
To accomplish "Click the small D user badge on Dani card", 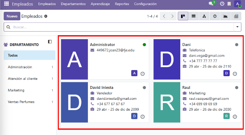I will [226, 73].
